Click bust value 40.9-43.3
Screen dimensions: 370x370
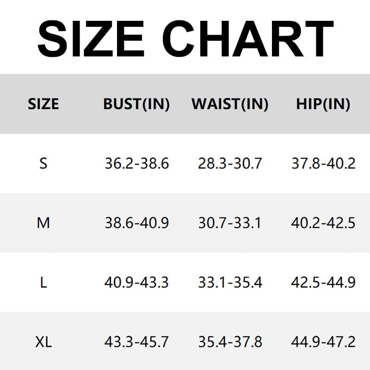136,282
